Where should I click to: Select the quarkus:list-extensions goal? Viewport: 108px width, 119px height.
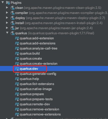tap(37, 84)
